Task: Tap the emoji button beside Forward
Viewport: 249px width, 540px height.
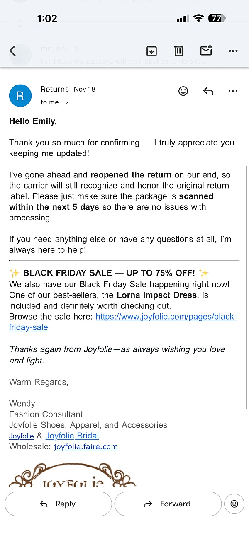Action: coord(234,504)
